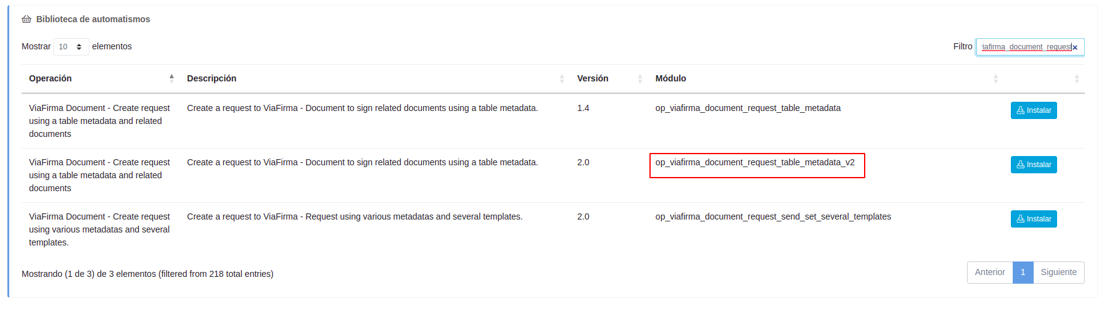1112x317 pixels.
Task: Install op_viafirma_document_request_table_metadata version 1.4
Action: pos(1034,110)
